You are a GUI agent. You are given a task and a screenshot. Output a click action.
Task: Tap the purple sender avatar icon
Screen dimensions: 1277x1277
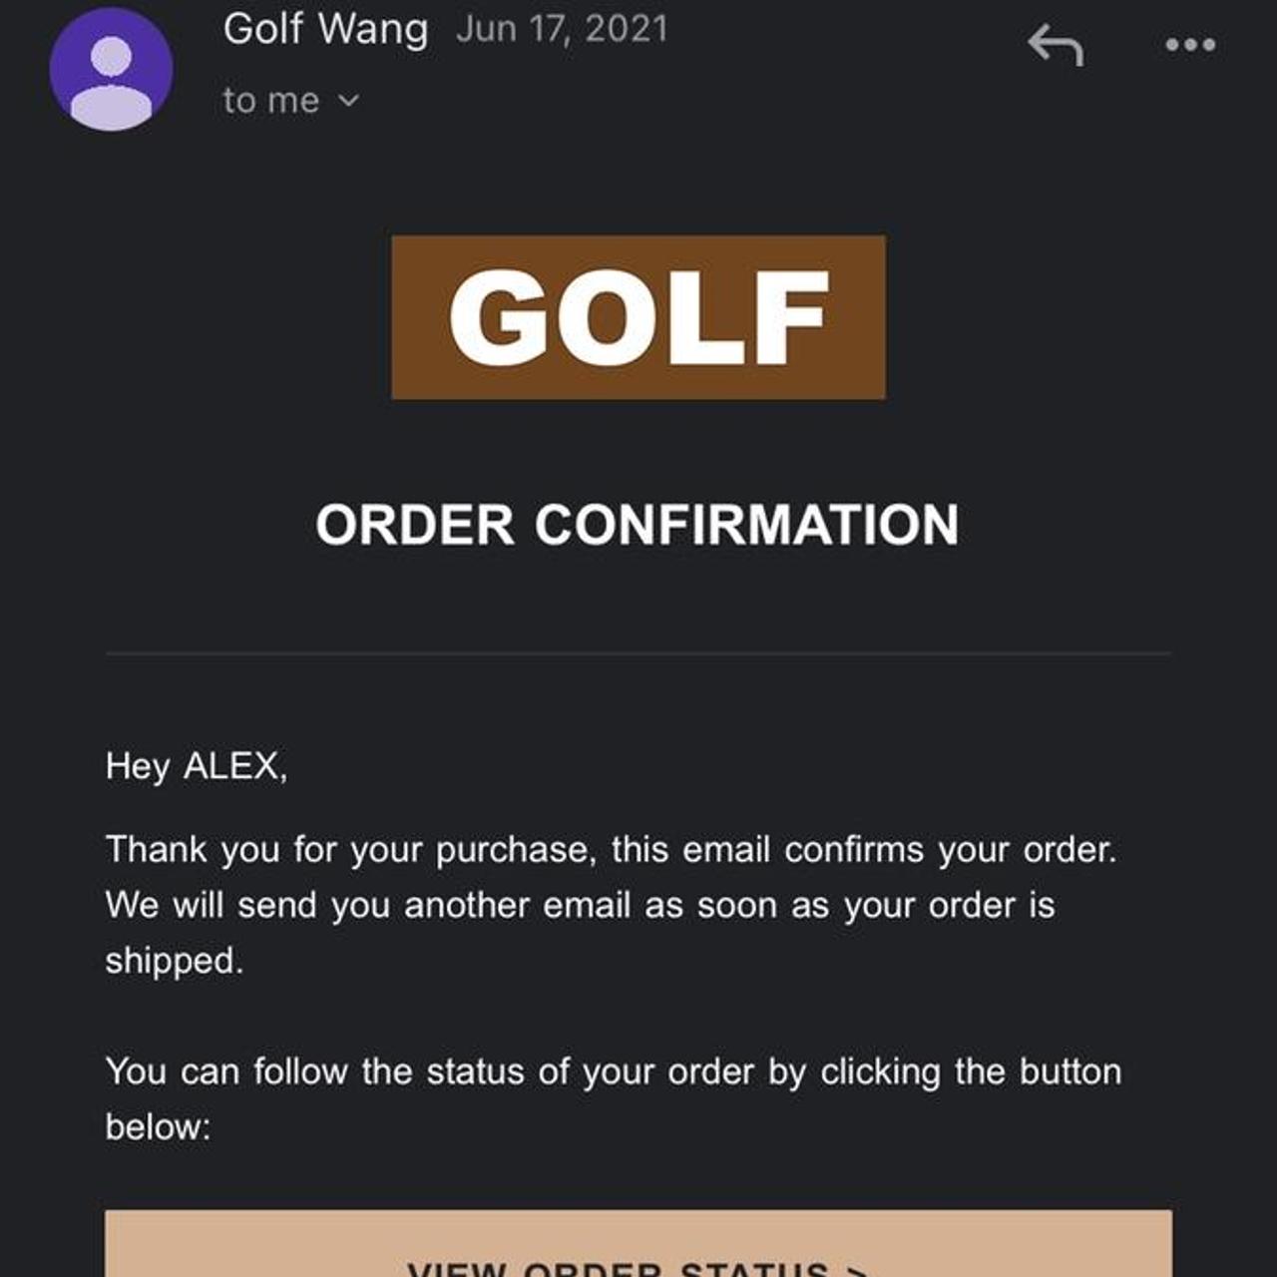pos(111,69)
